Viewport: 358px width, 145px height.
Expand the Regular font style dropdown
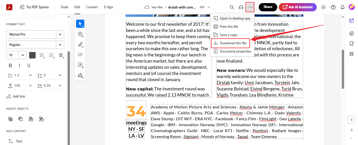(x=60, y=45)
